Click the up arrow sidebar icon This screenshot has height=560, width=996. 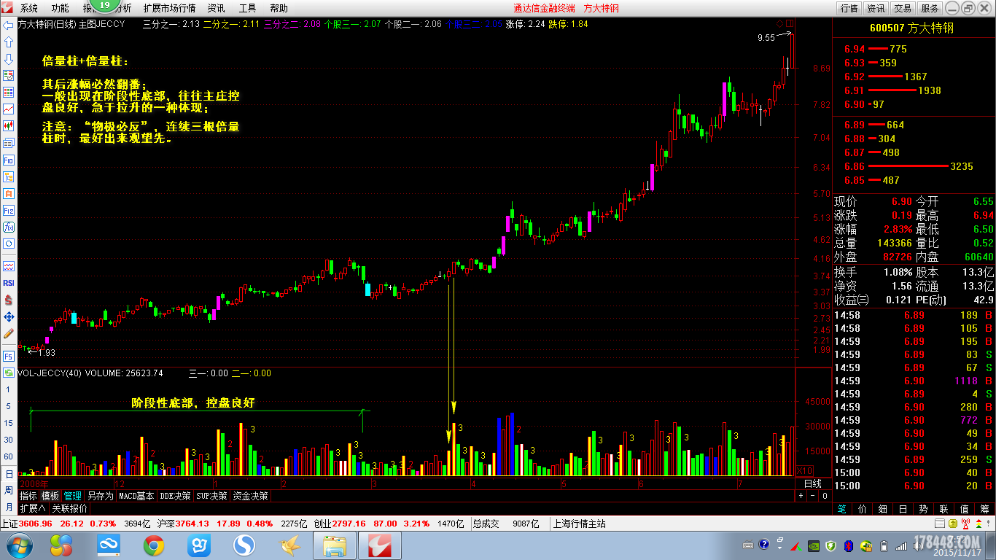9,42
